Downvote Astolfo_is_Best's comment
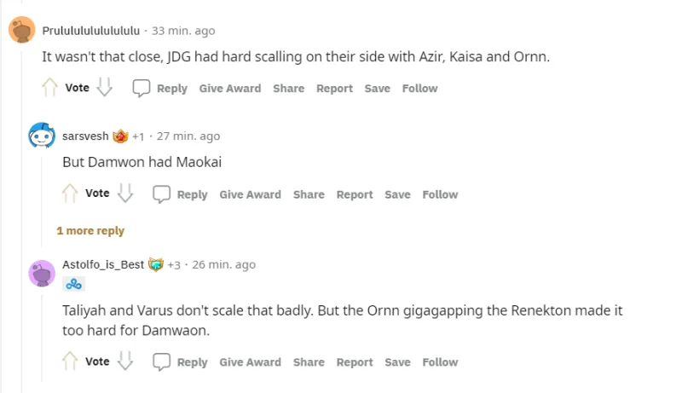This screenshot has width=682, height=393. (x=125, y=361)
